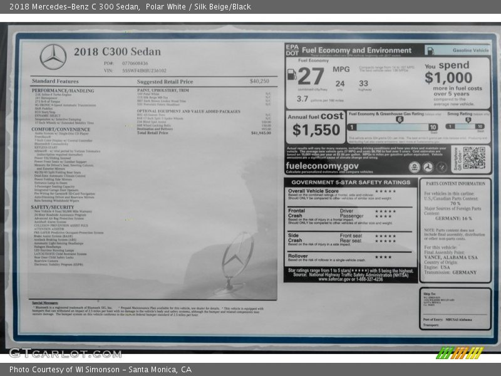
Task: Click the gas pump icon beside 27 MPG
Action: coord(292,75)
